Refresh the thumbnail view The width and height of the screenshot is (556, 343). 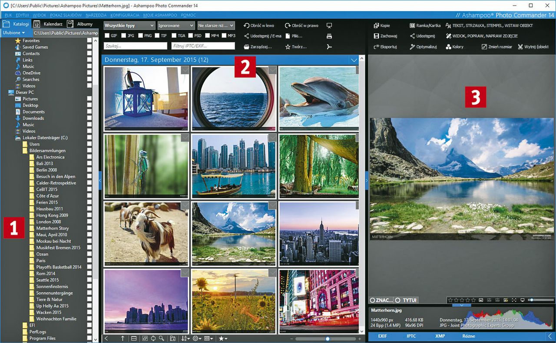tap(153, 338)
